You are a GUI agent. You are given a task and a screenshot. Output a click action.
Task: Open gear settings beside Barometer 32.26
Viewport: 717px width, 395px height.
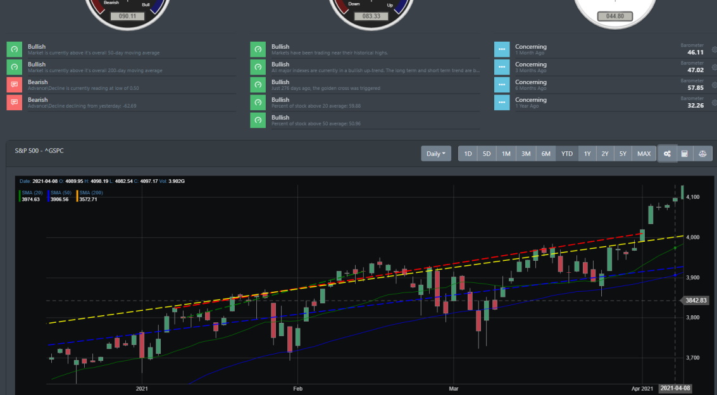(714, 103)
